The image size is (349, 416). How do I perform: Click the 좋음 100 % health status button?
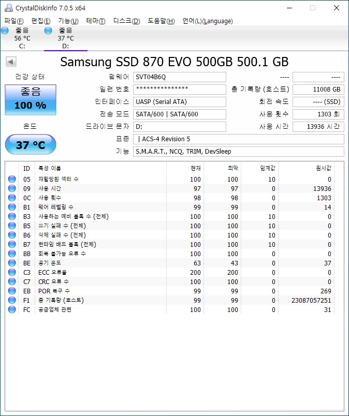click(x=31, y=100)
